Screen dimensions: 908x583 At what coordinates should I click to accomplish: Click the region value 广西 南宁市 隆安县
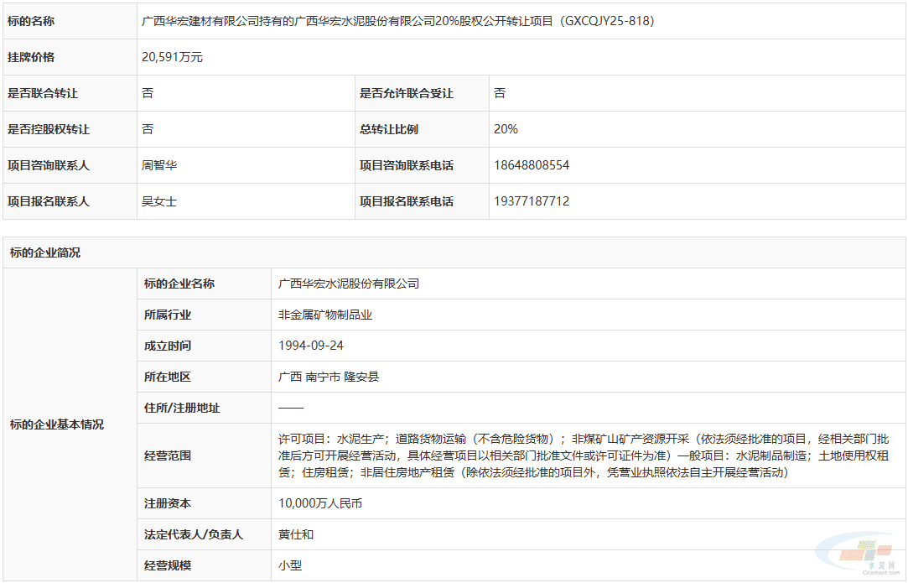[329, 377]
